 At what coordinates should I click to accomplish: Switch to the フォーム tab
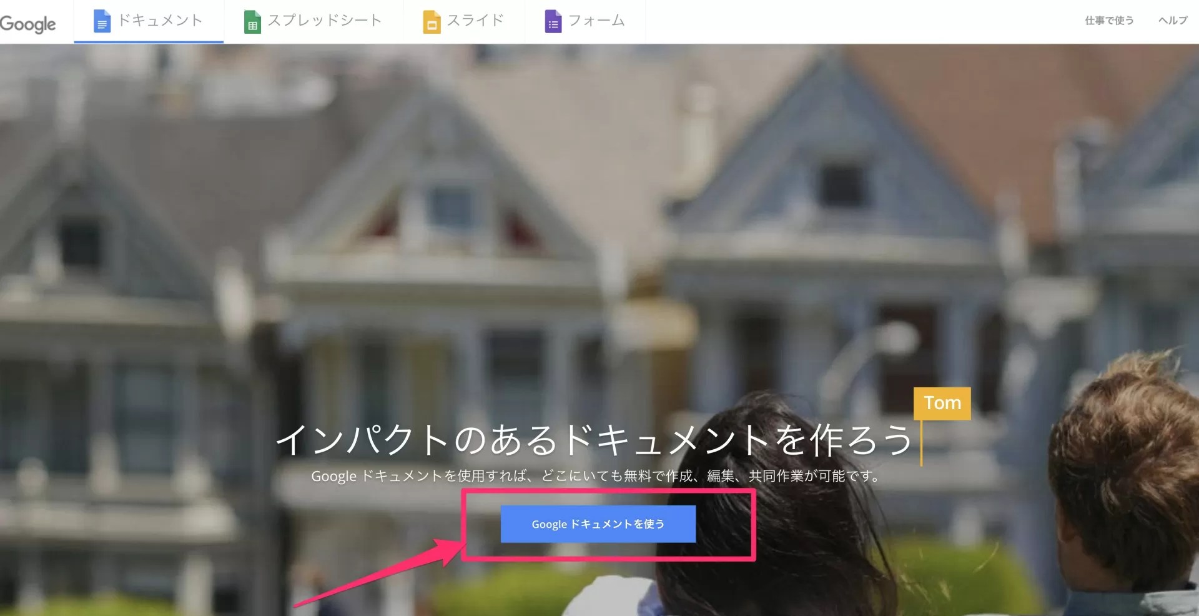click(585, 21)
